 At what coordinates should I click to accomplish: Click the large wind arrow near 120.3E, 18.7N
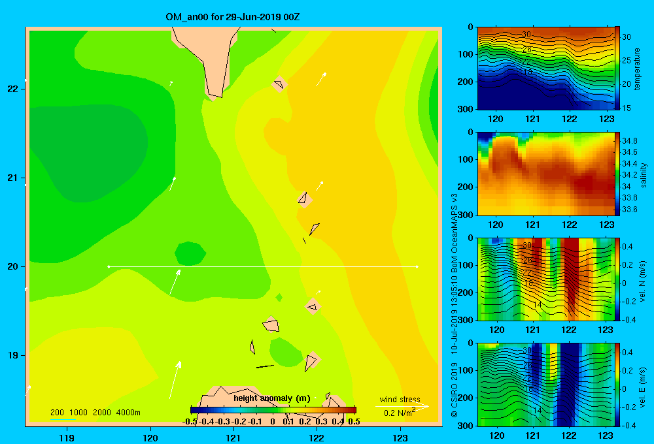pyautogui.click(x=175, y=380)
